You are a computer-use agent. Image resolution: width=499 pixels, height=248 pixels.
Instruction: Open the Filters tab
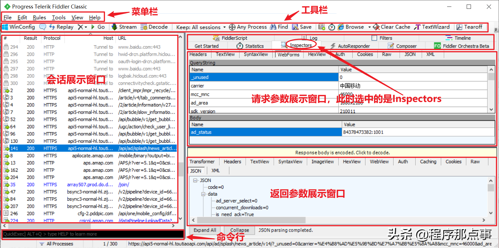382,38
